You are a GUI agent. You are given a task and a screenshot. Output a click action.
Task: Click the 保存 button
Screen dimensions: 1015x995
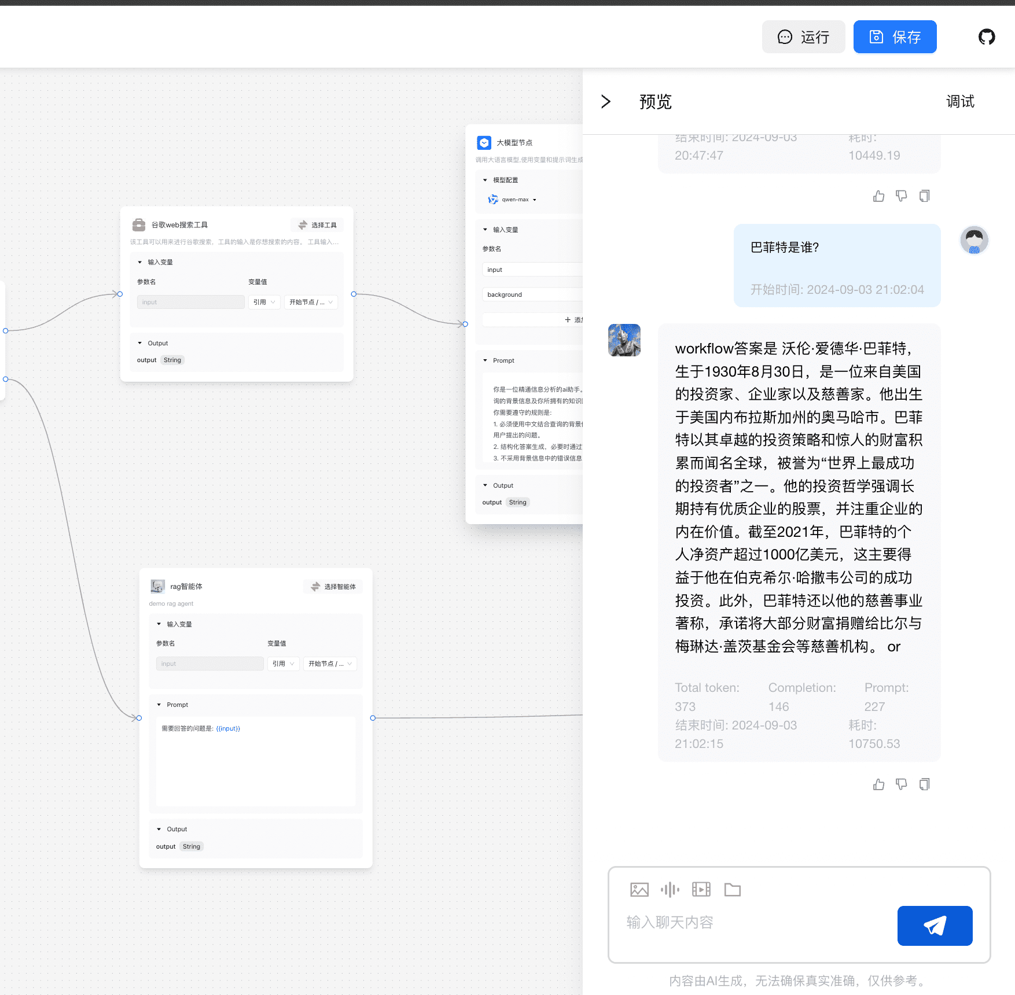(895, 36)
